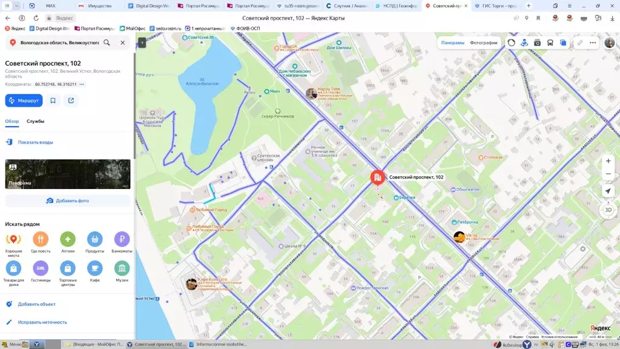Click the magnifier search icon
This screenshot has height=349, width=620.
click(107, 42)
